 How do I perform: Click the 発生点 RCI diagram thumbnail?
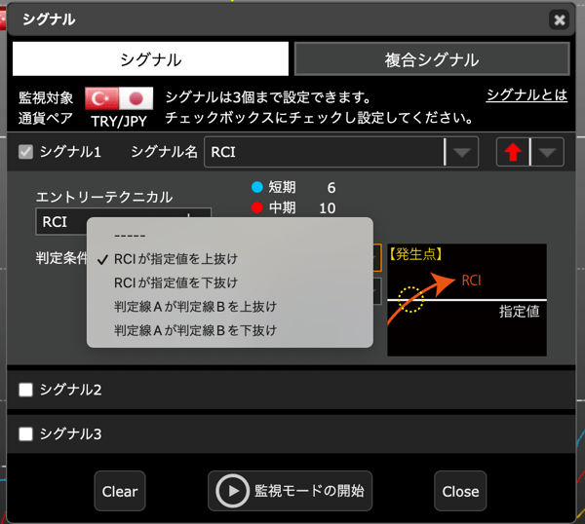pos(467,300)
